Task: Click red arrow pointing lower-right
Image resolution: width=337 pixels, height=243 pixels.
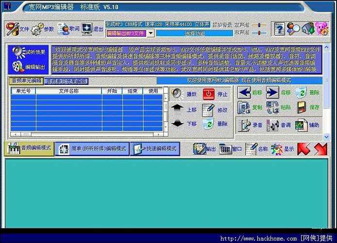Action: [320, 149]
